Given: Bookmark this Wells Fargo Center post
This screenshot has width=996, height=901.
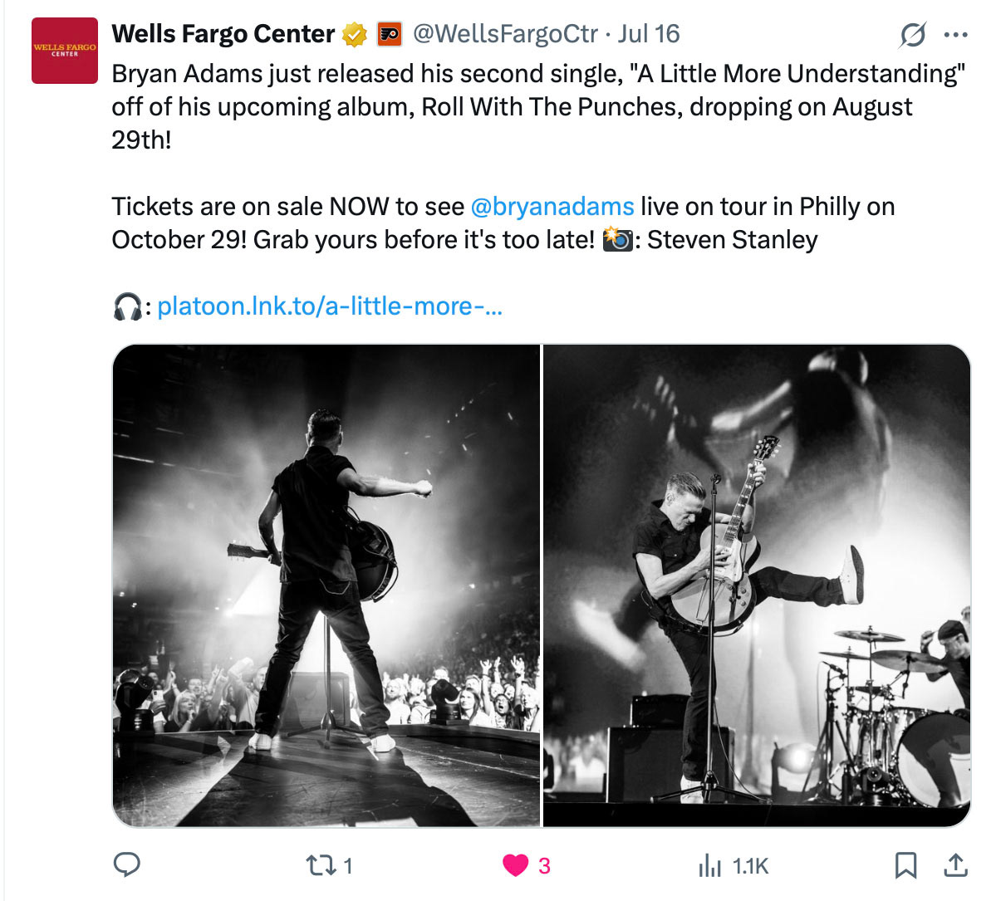Looking at the screenshot, I should click(905, 865).
